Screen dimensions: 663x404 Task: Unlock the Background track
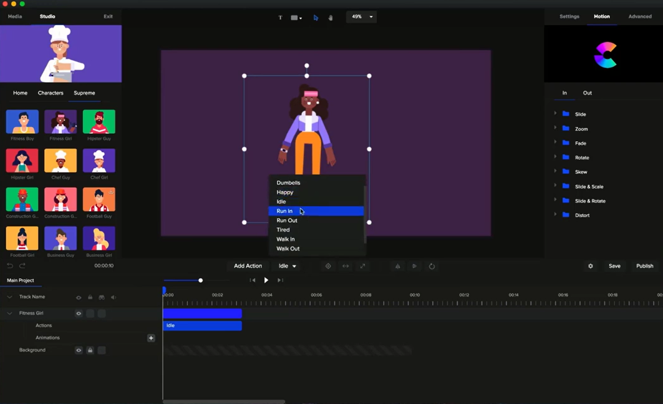(90, 350)
